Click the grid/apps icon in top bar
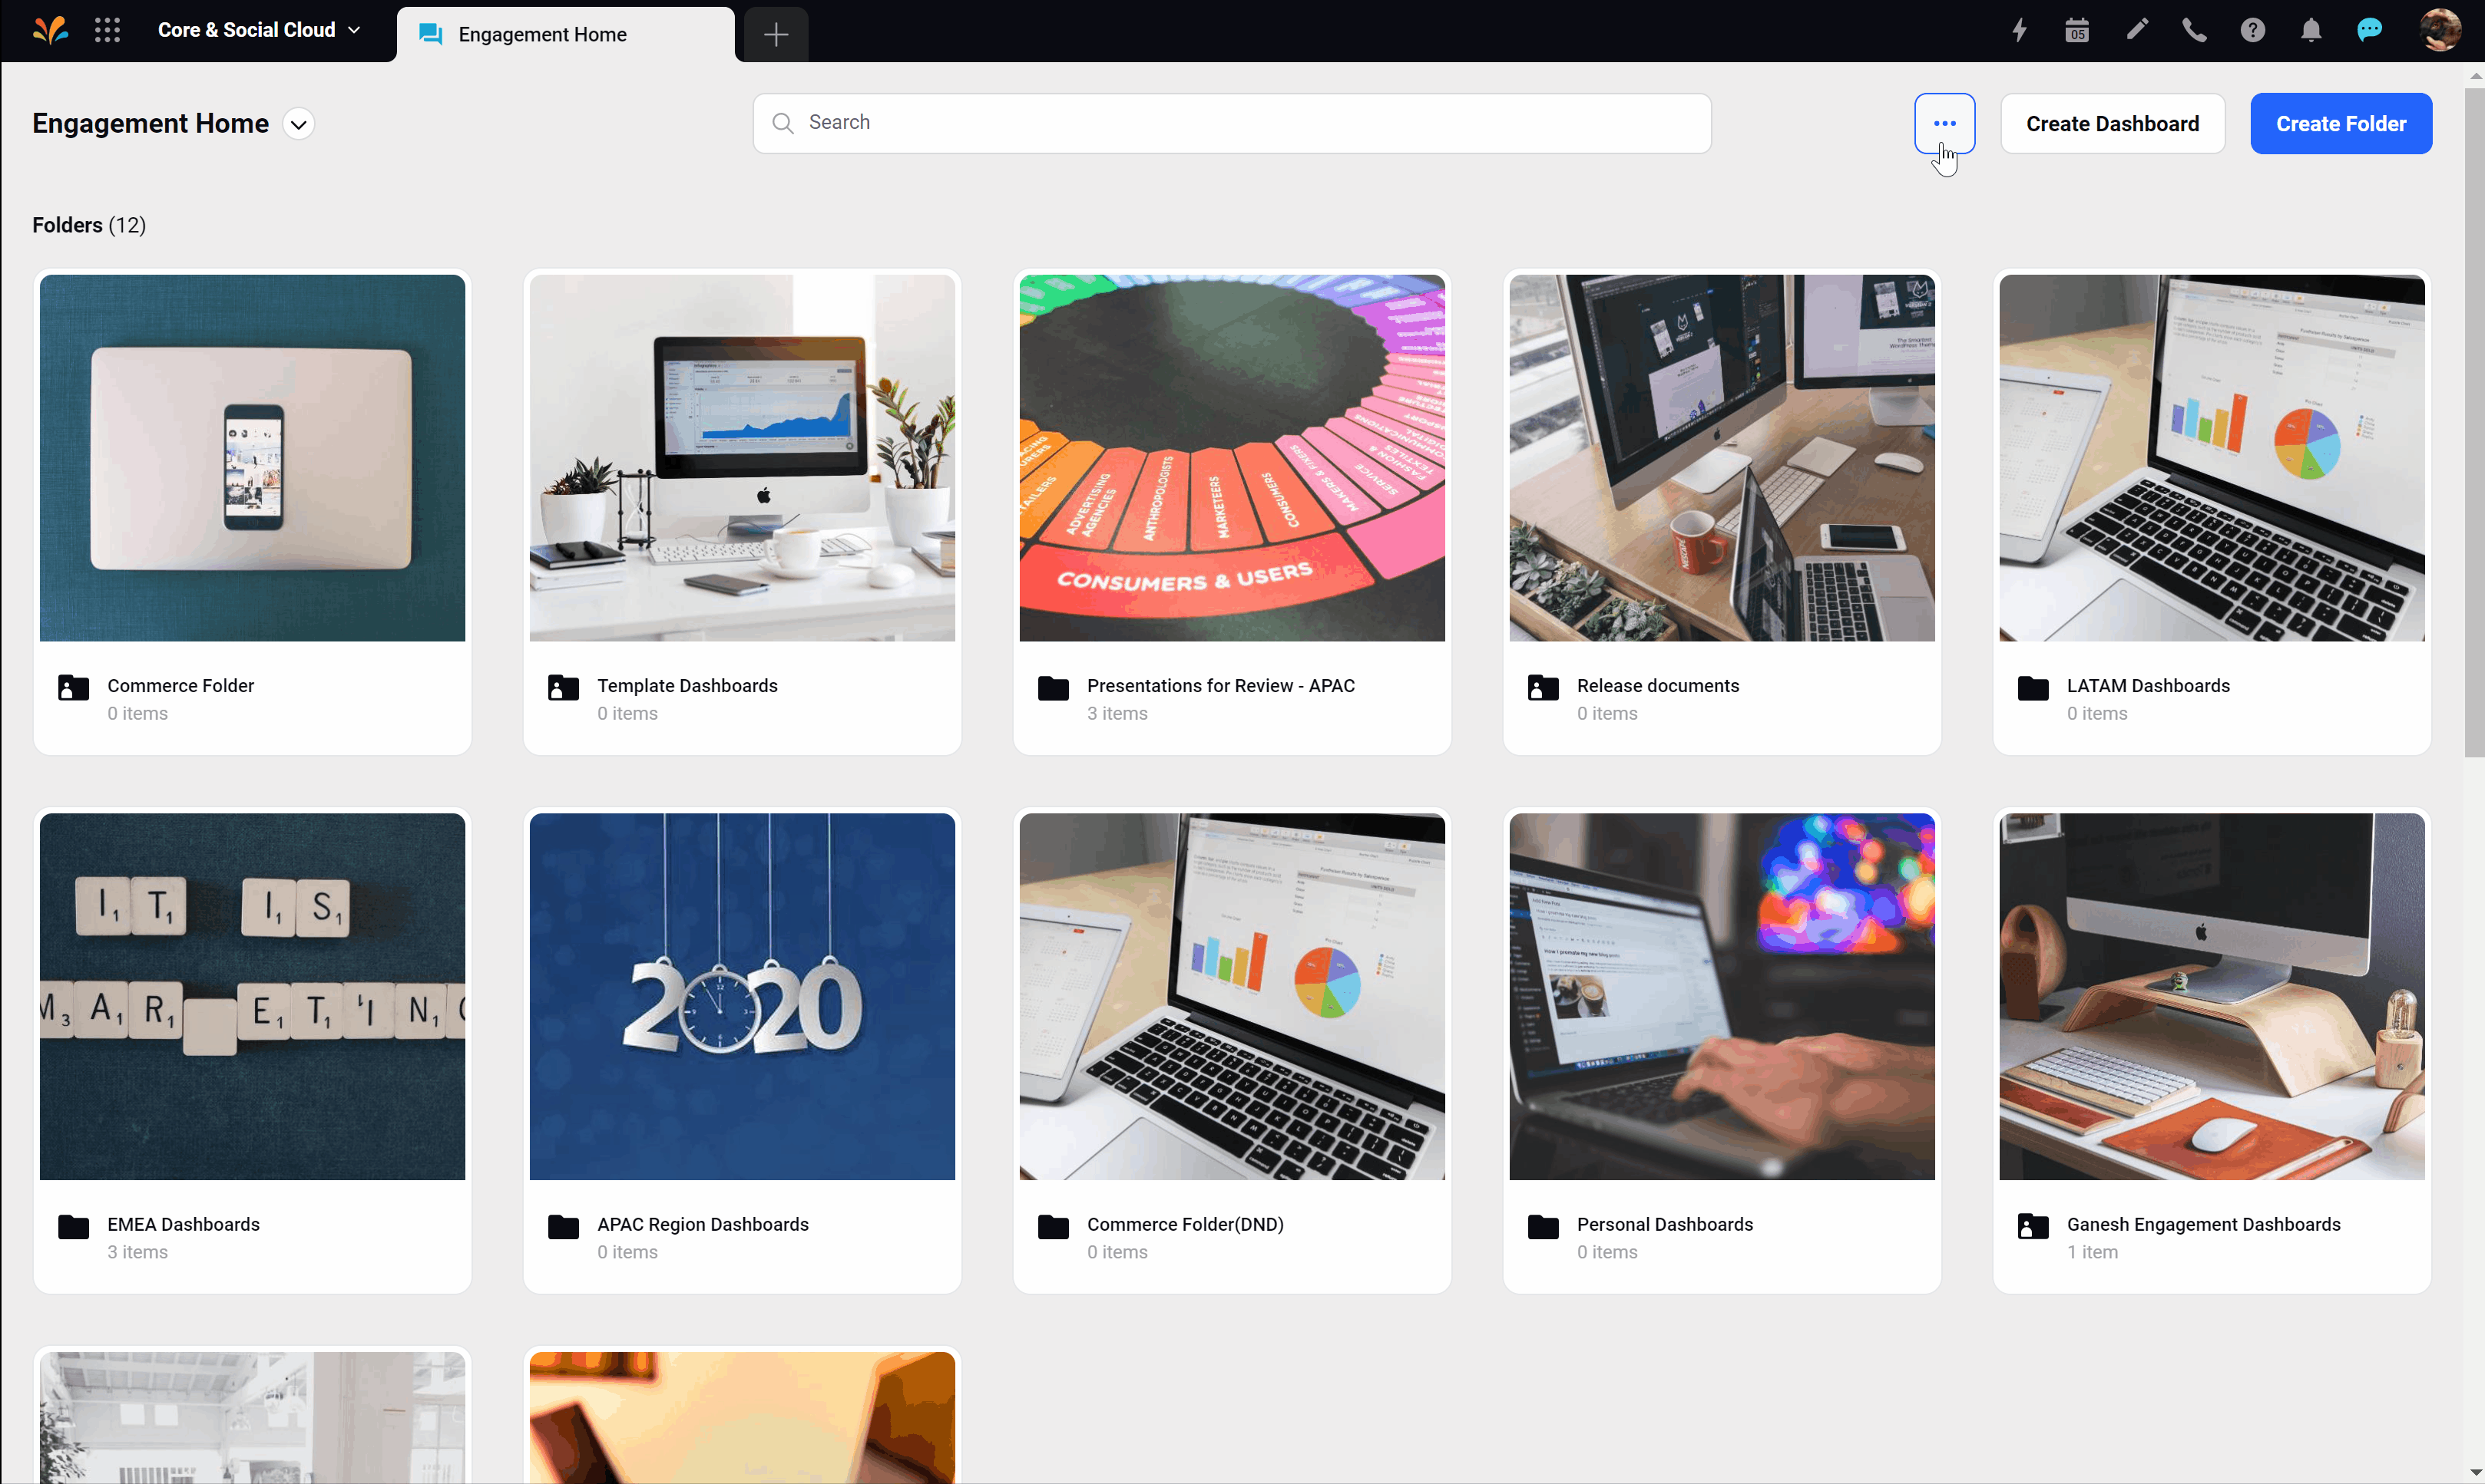Viewport: 2485px width, 1484px height. pos(106,31)
